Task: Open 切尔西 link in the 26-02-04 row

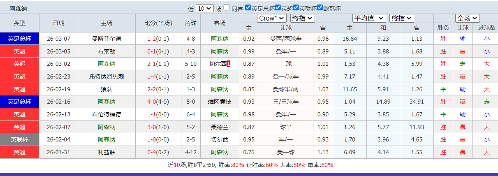Action: [220, 139]
